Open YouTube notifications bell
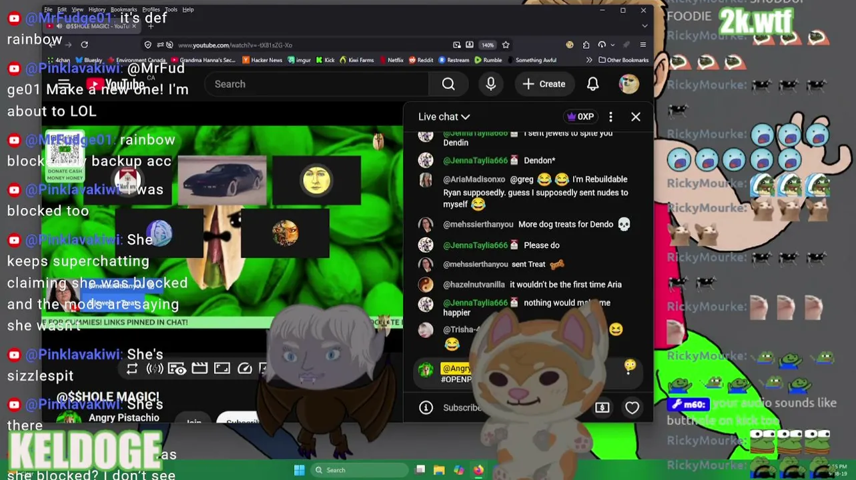The height and width of the screenshot is (480, 856). [x=592, y=84]
